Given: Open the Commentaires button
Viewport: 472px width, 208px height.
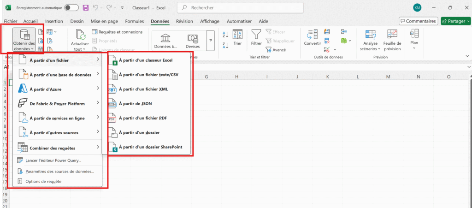Looking at the screenshot, I should click(x=418, y=21).
